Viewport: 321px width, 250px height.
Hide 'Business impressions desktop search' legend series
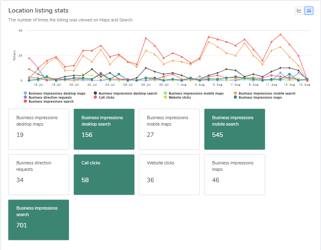[x=128, y=93]
